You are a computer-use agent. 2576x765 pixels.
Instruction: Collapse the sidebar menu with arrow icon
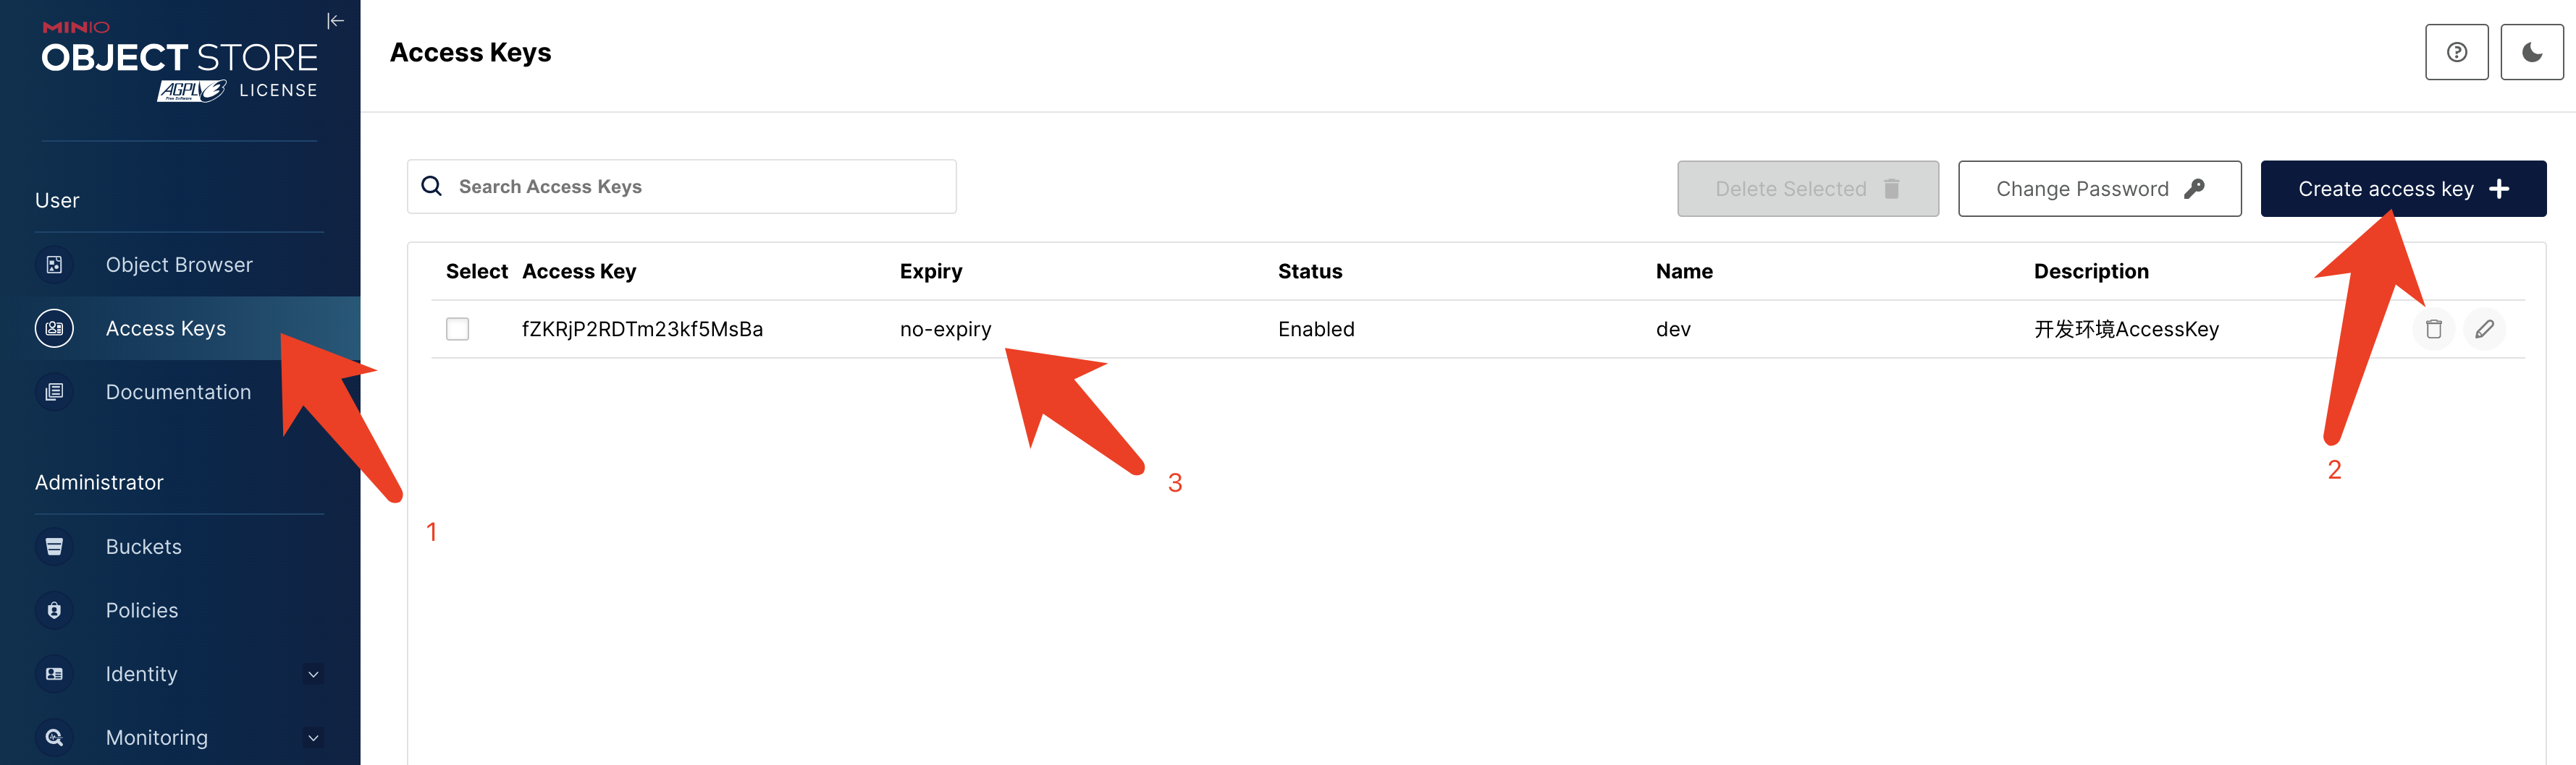point(335,21)
